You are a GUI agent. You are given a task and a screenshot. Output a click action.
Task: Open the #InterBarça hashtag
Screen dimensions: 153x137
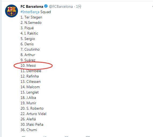point(30,12)
